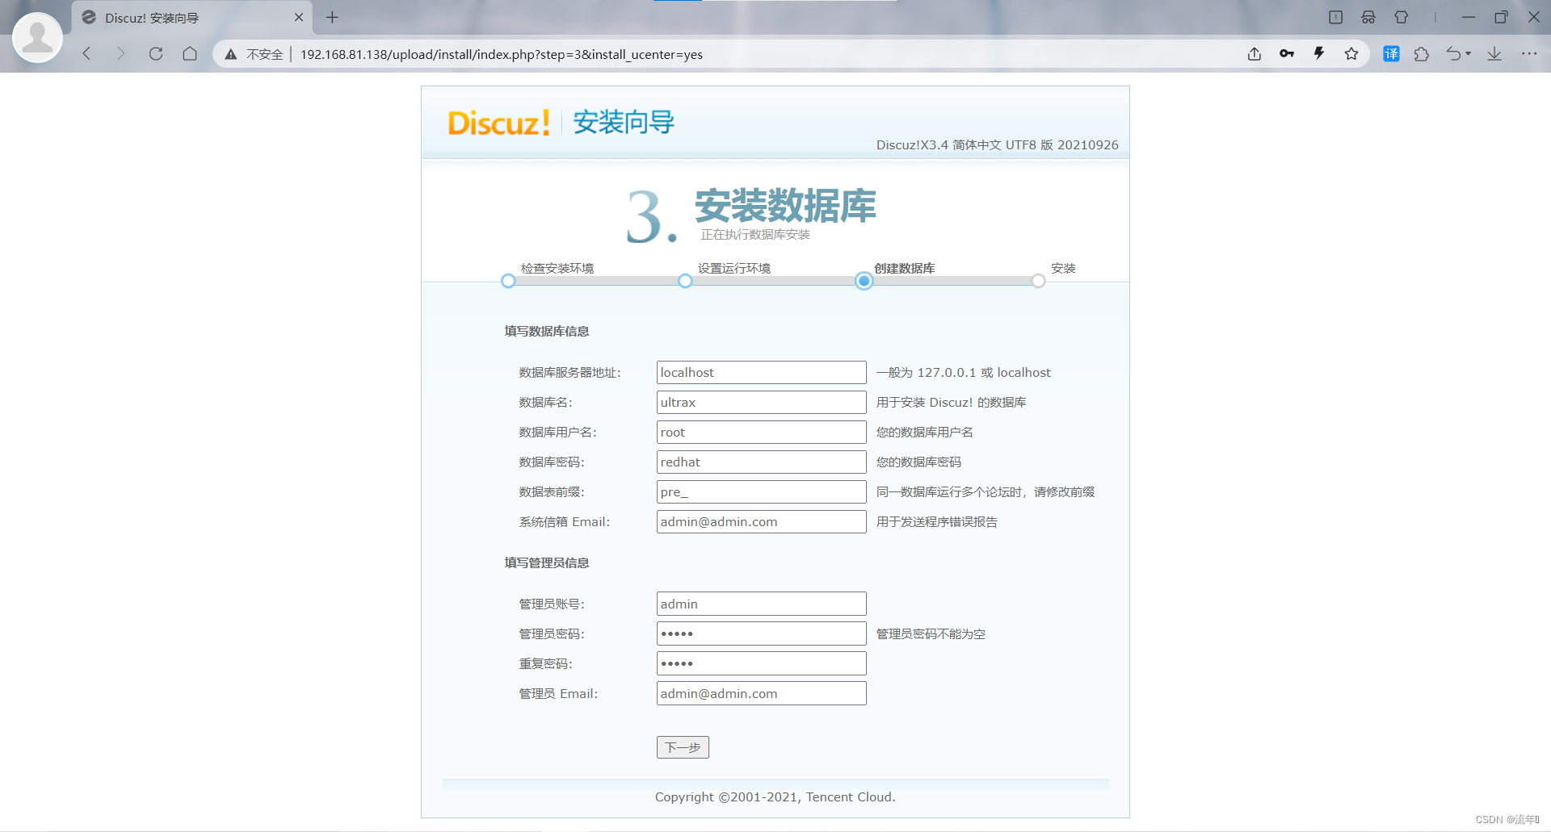Click the 管理员 Email input field
Viewport: 1551px width, 832px height.
click(761, 694)
